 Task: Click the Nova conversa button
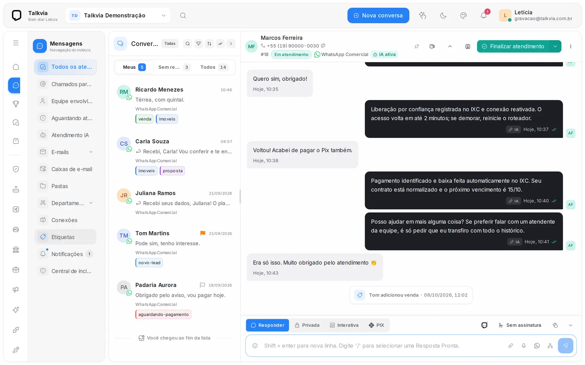point(378,15)
